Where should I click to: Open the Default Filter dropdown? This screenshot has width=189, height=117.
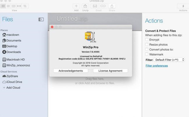pyautogui.click(x=169, y=60)
